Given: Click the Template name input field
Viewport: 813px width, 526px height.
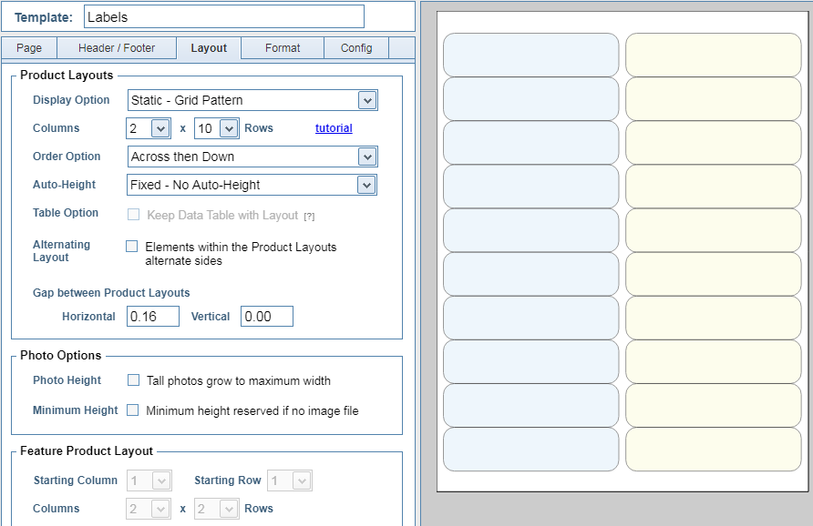Looking at the screenshot, I should coord(223,16).
